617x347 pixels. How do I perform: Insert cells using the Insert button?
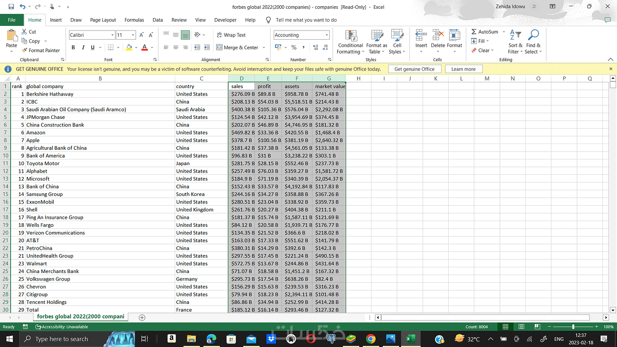(421, 42)
